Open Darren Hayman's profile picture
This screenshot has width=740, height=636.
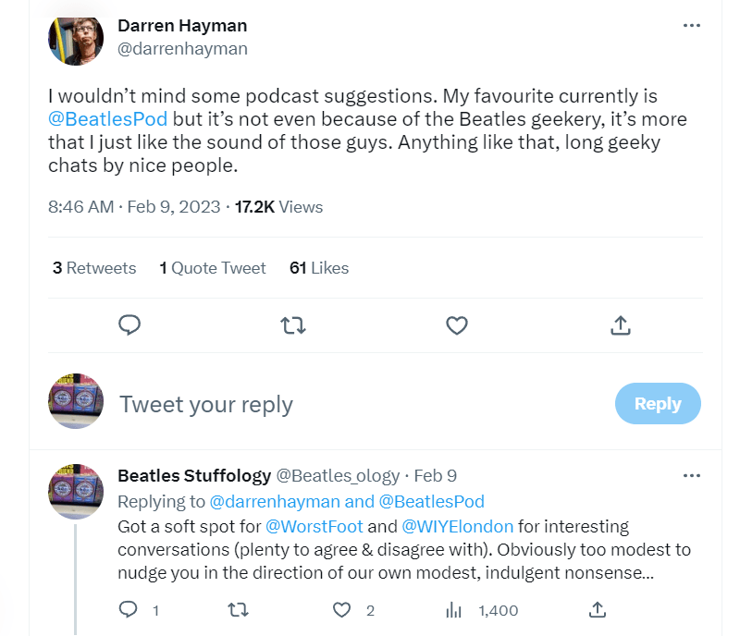click(75, 38)
